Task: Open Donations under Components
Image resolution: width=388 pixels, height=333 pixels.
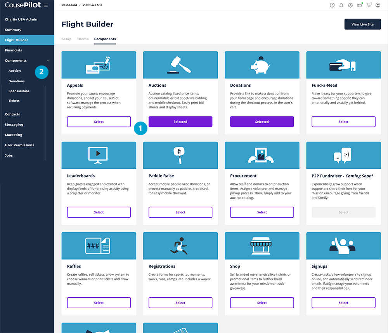Action: click(x=17, y=81)
